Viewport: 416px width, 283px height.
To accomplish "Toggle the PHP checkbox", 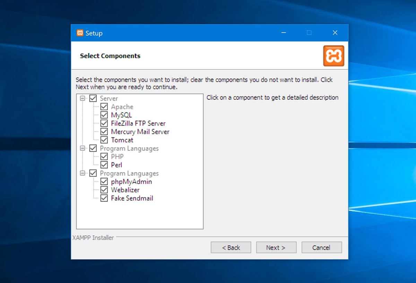I will click(104, 157).
